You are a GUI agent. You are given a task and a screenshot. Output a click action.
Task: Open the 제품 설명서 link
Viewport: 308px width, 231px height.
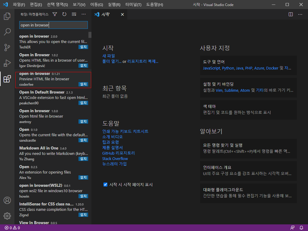[112, 147]
